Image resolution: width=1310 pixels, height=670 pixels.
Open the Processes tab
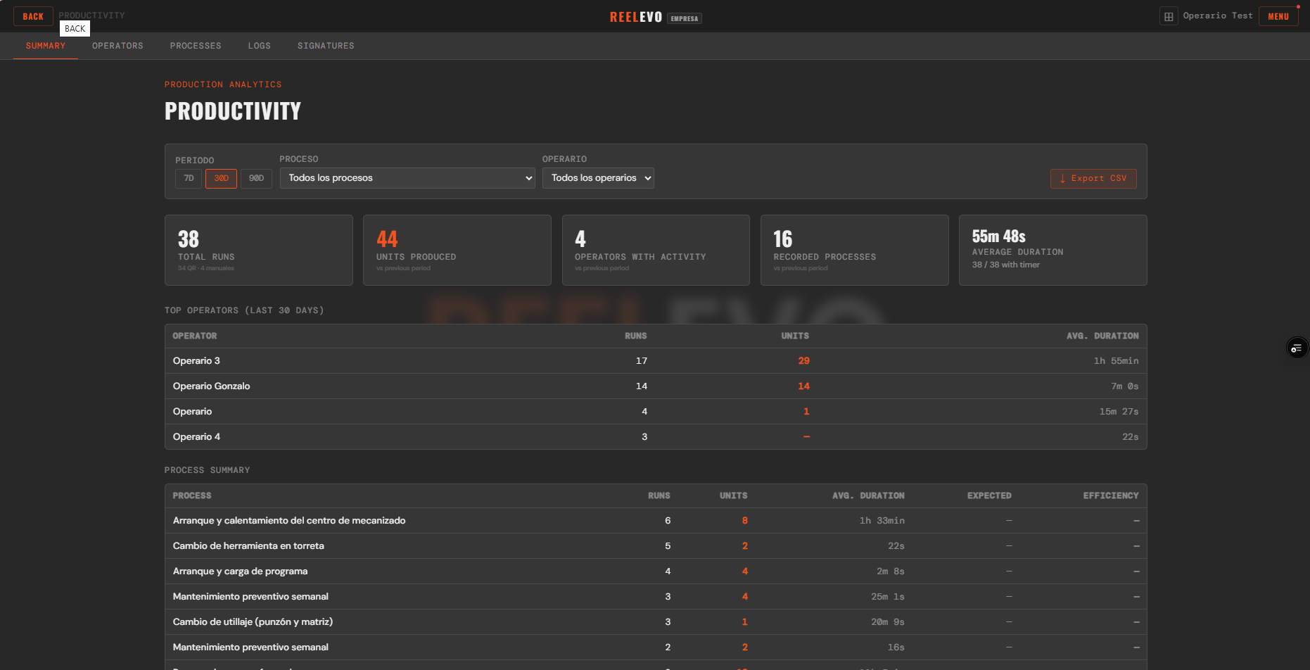196,46
